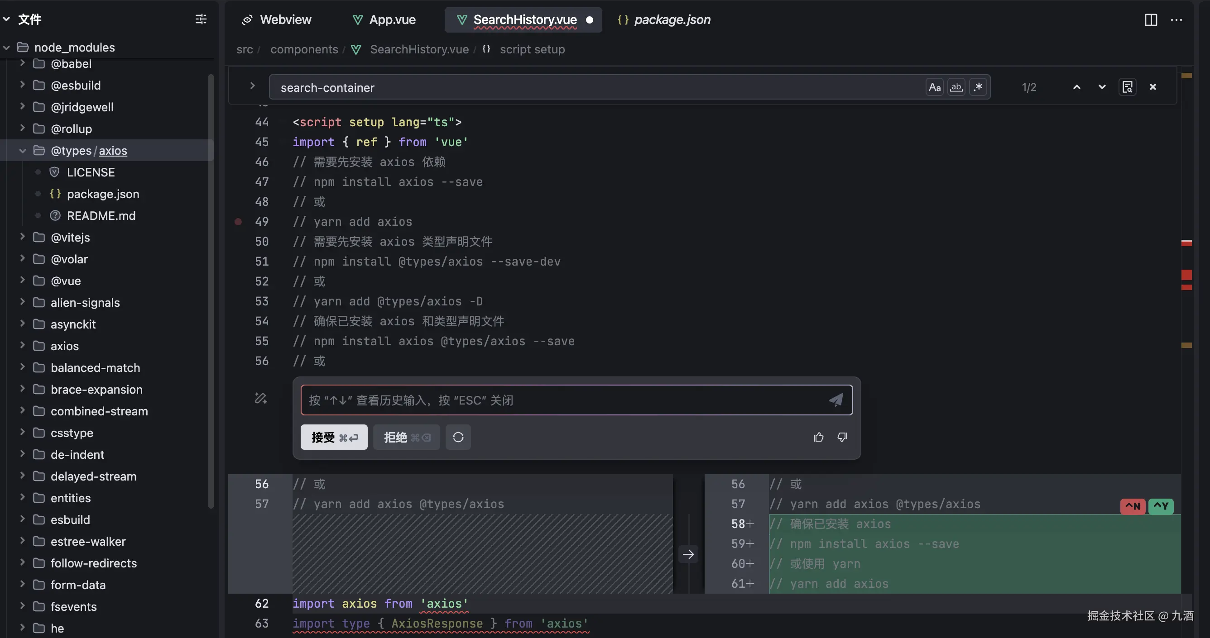Expand the @vitejs folder
Viewport: 1210px width, 638px height.
pos(22,238)
